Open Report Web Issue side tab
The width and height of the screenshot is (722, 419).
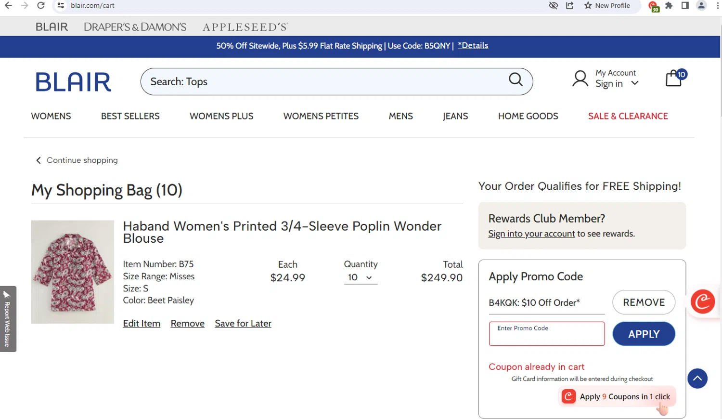(8, 319)
